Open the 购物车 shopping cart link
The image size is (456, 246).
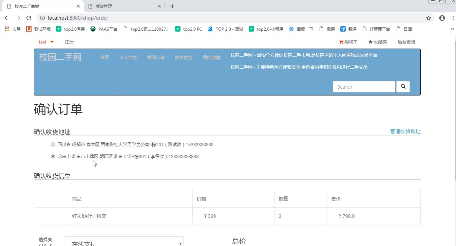coord(348,42)
